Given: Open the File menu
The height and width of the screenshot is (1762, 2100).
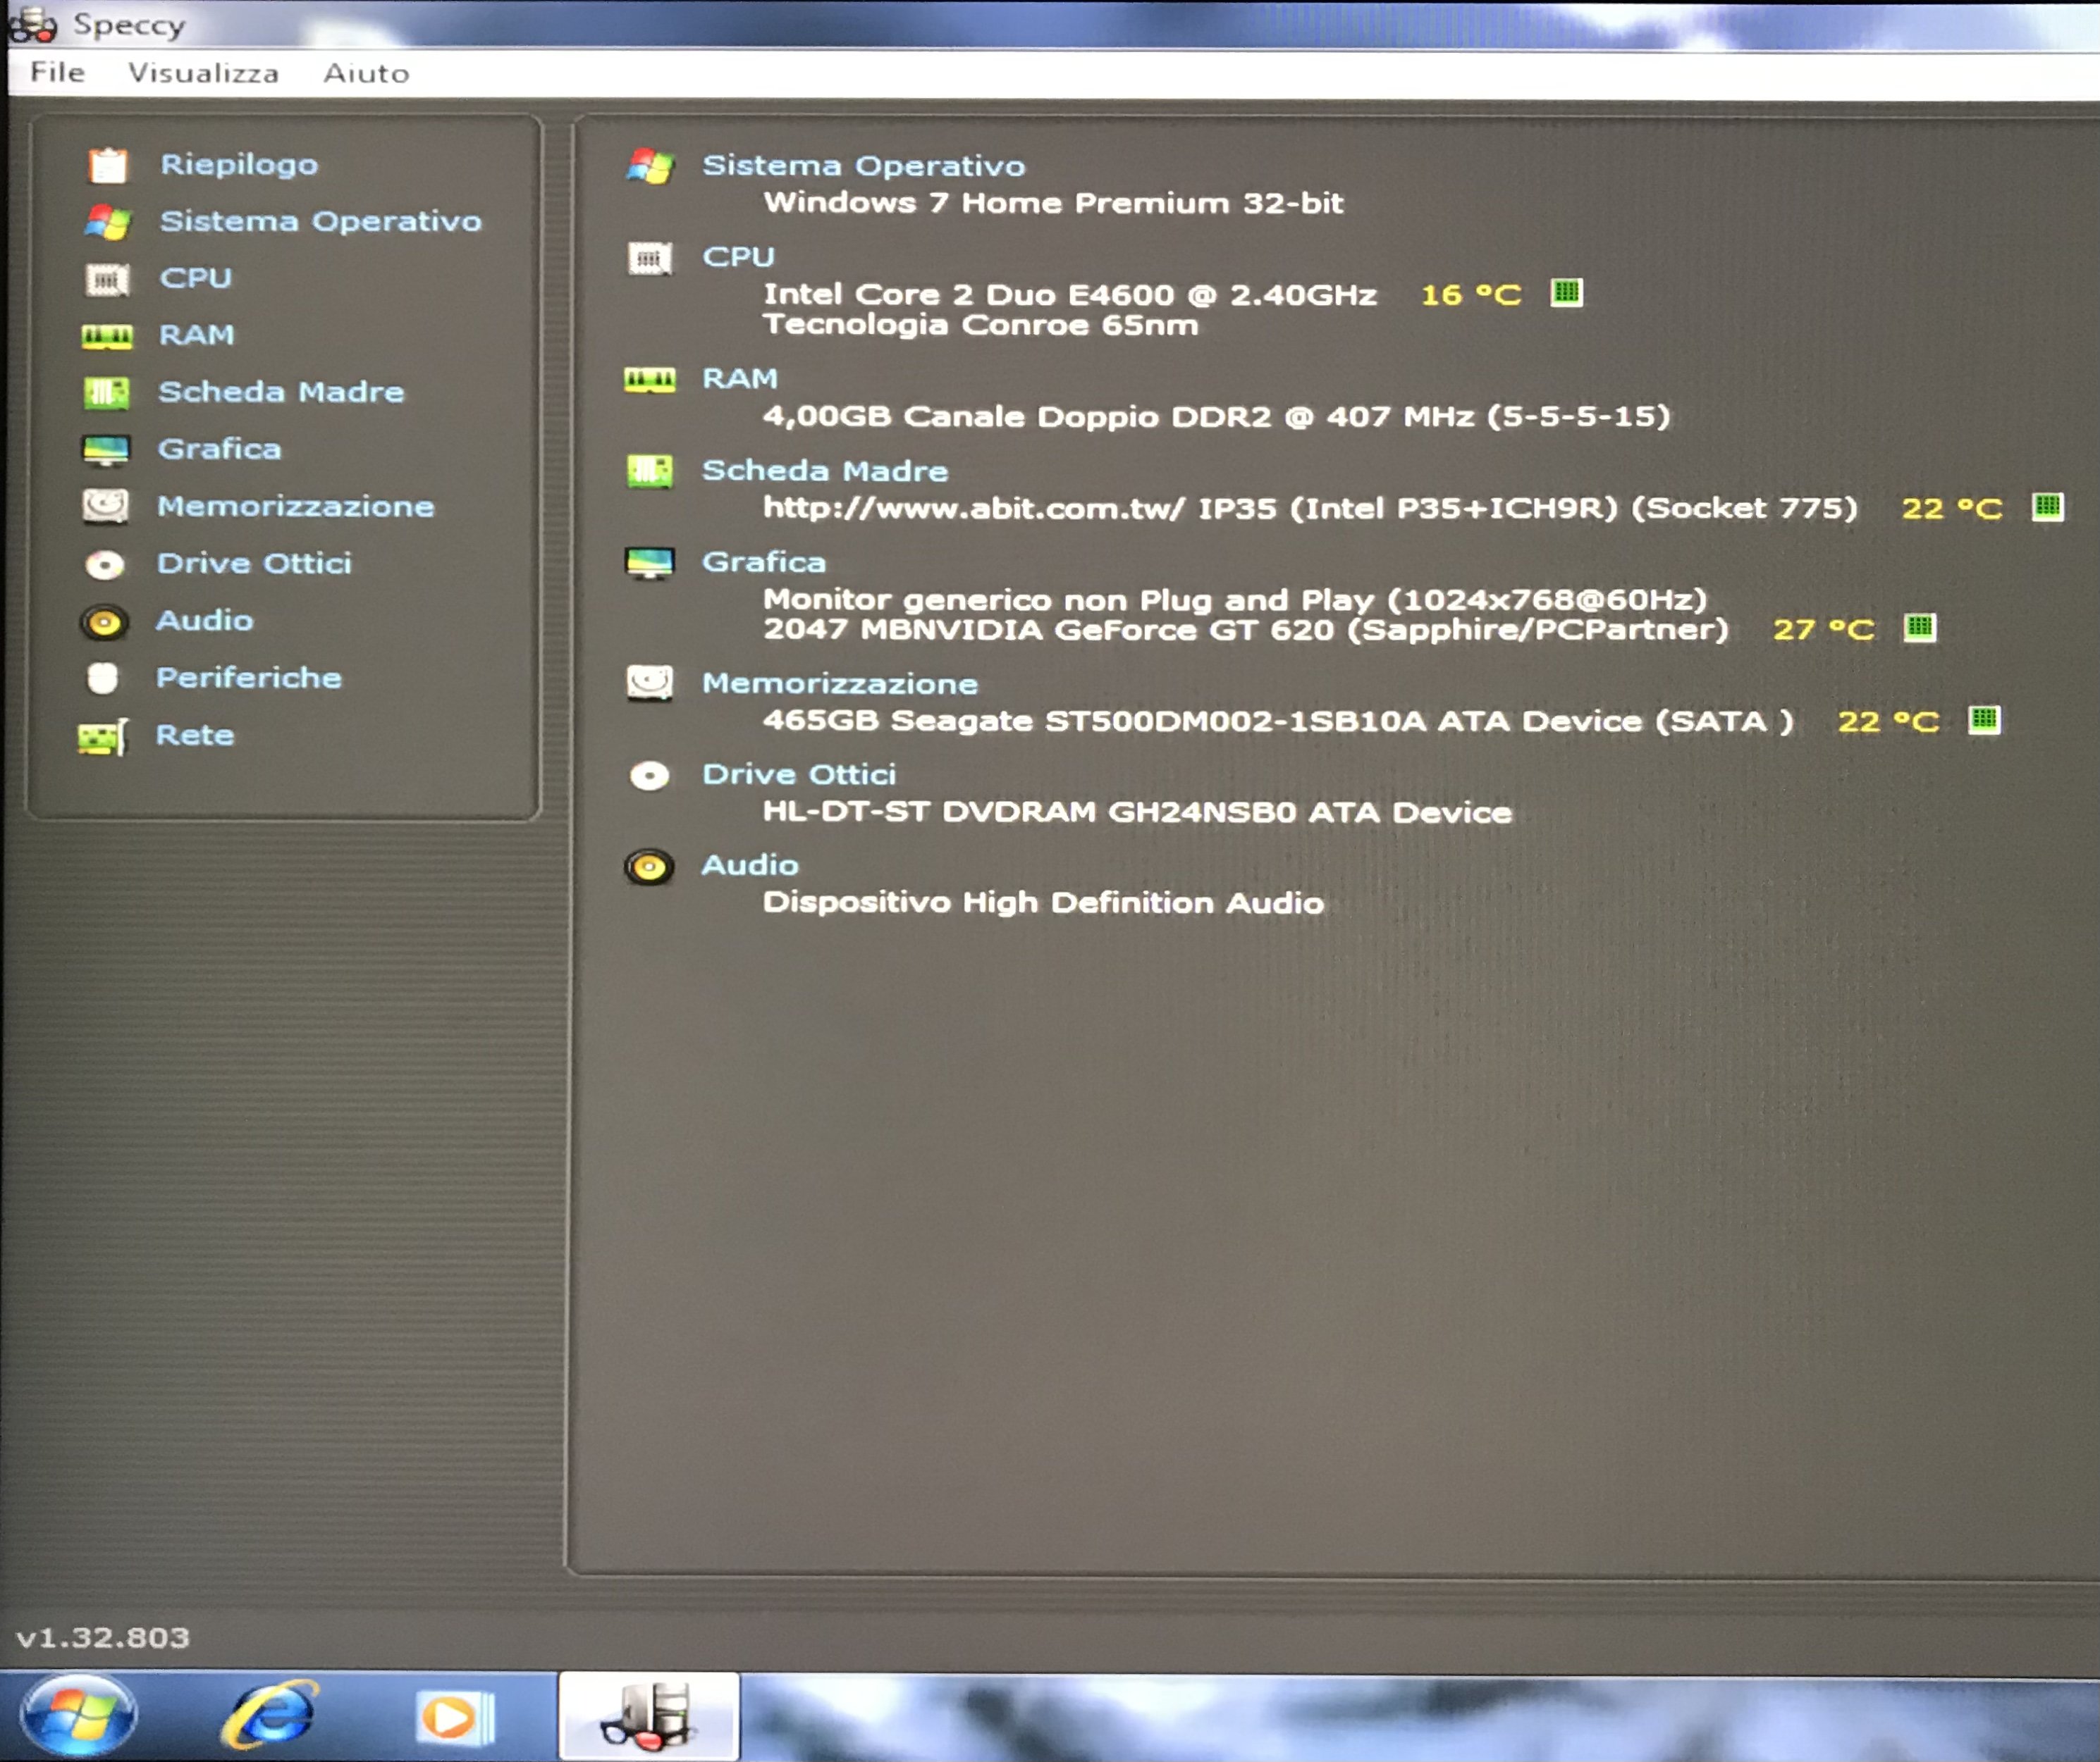Looking at the screenshot, I should pyautogui.click(x=57, y=73).
